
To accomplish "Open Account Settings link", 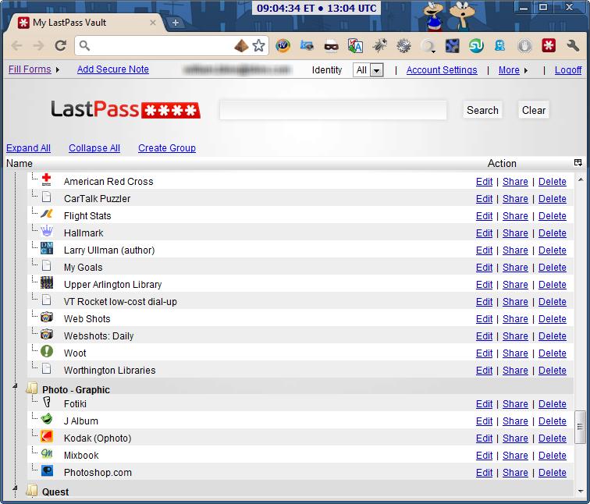I will click(442, 70).
